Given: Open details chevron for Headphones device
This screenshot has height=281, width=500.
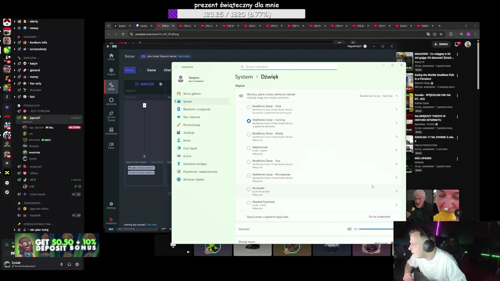Looking at the screenshot, I should [396, 150].
